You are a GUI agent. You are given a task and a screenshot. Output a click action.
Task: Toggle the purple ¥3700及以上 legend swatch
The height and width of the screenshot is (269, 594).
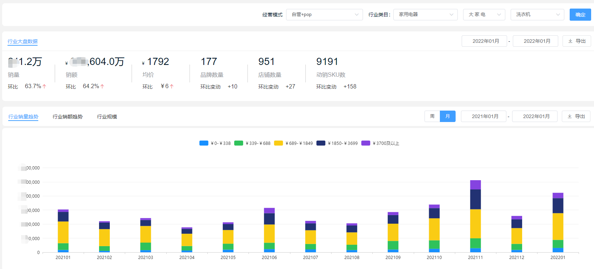365,143
